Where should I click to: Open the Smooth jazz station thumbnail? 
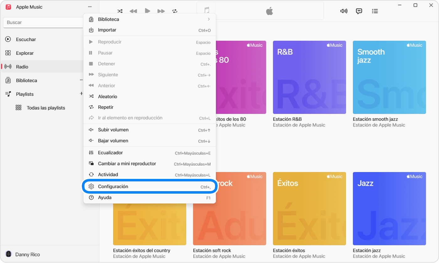click(x=389, y=77)
